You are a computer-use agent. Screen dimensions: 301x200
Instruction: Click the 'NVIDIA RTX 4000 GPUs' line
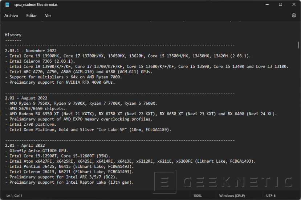[x=60, y=82]
